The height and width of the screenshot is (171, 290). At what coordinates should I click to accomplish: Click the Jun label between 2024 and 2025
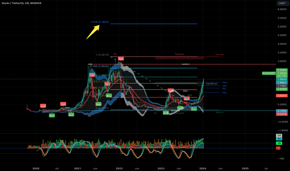(220, 169)
